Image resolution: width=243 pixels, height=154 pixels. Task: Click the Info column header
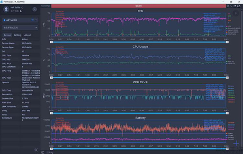click(x=4, y=39)
